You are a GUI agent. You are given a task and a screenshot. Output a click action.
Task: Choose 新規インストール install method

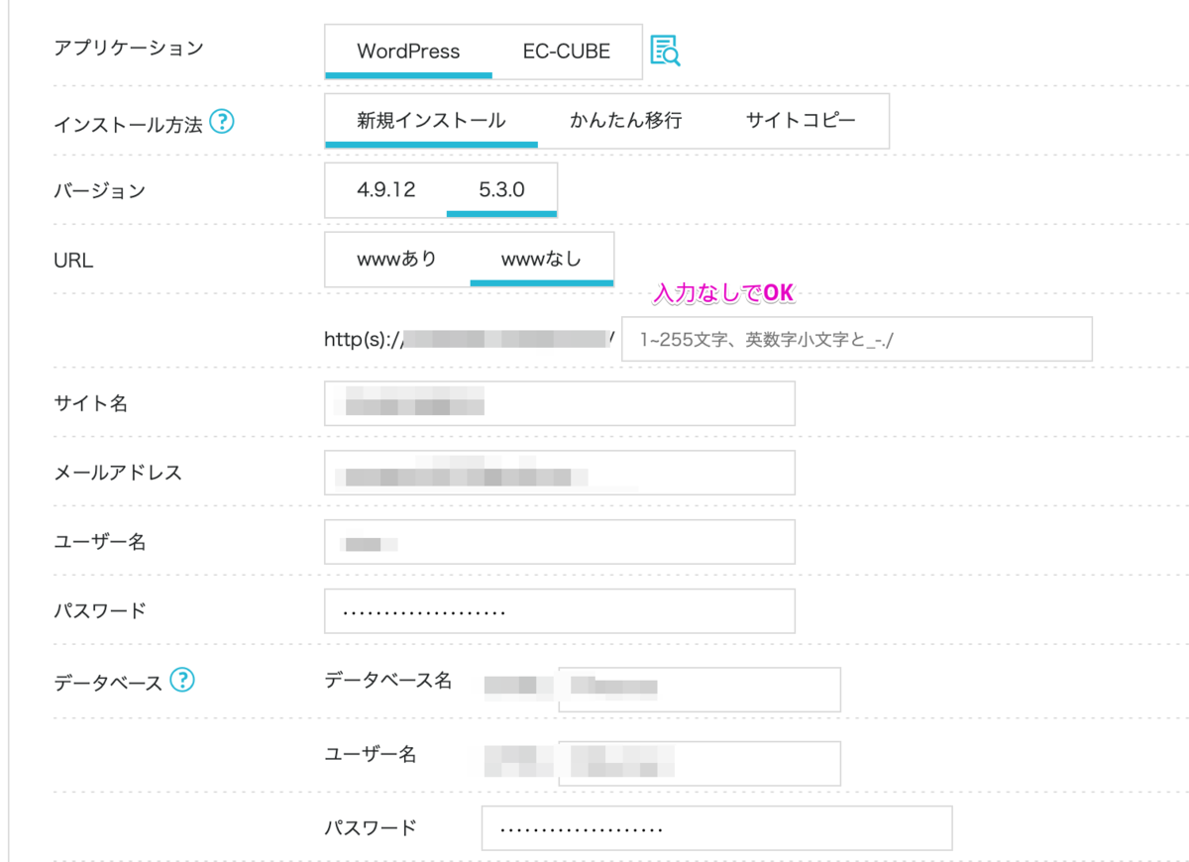(431, 121)
